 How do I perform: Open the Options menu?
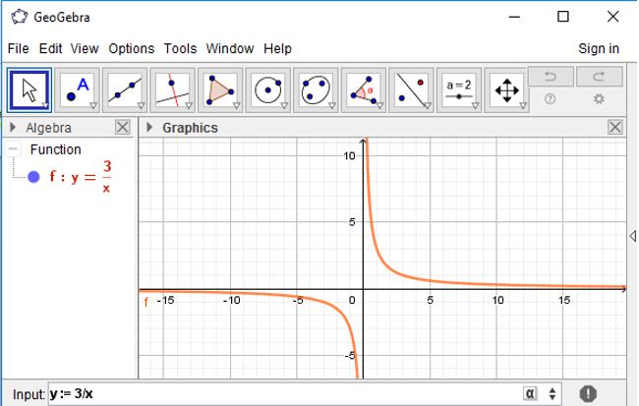pyautogui.click(x=132, y=48)
